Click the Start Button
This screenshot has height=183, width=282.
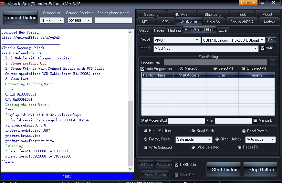(x=224, y=169)
